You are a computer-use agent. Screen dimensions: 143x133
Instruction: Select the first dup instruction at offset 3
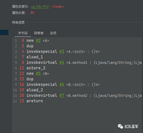click(30, 46)
